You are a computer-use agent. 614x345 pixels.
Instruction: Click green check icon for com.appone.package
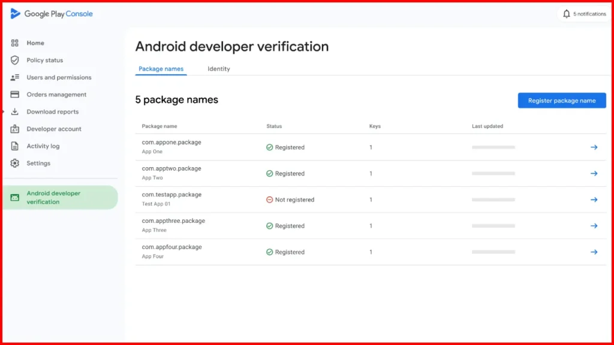tap(269, 147)
